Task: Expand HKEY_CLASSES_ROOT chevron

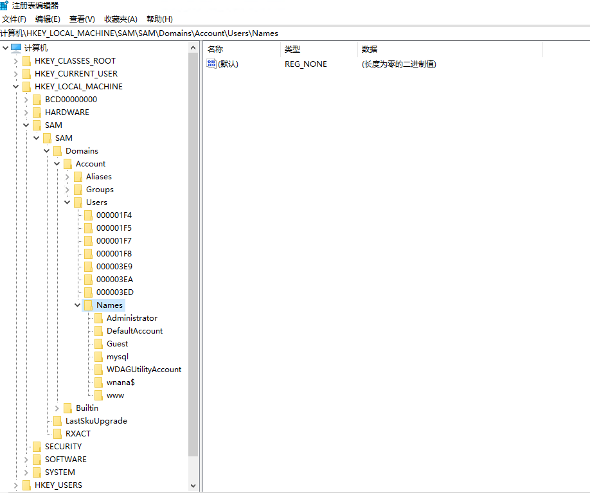Action: (15, 61)
